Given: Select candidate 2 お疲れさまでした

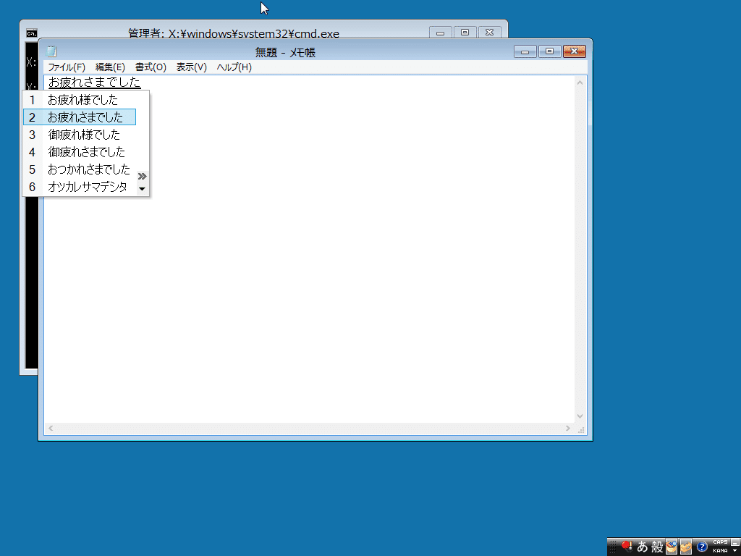Looking at the screenshot, I should coord(80,117).
